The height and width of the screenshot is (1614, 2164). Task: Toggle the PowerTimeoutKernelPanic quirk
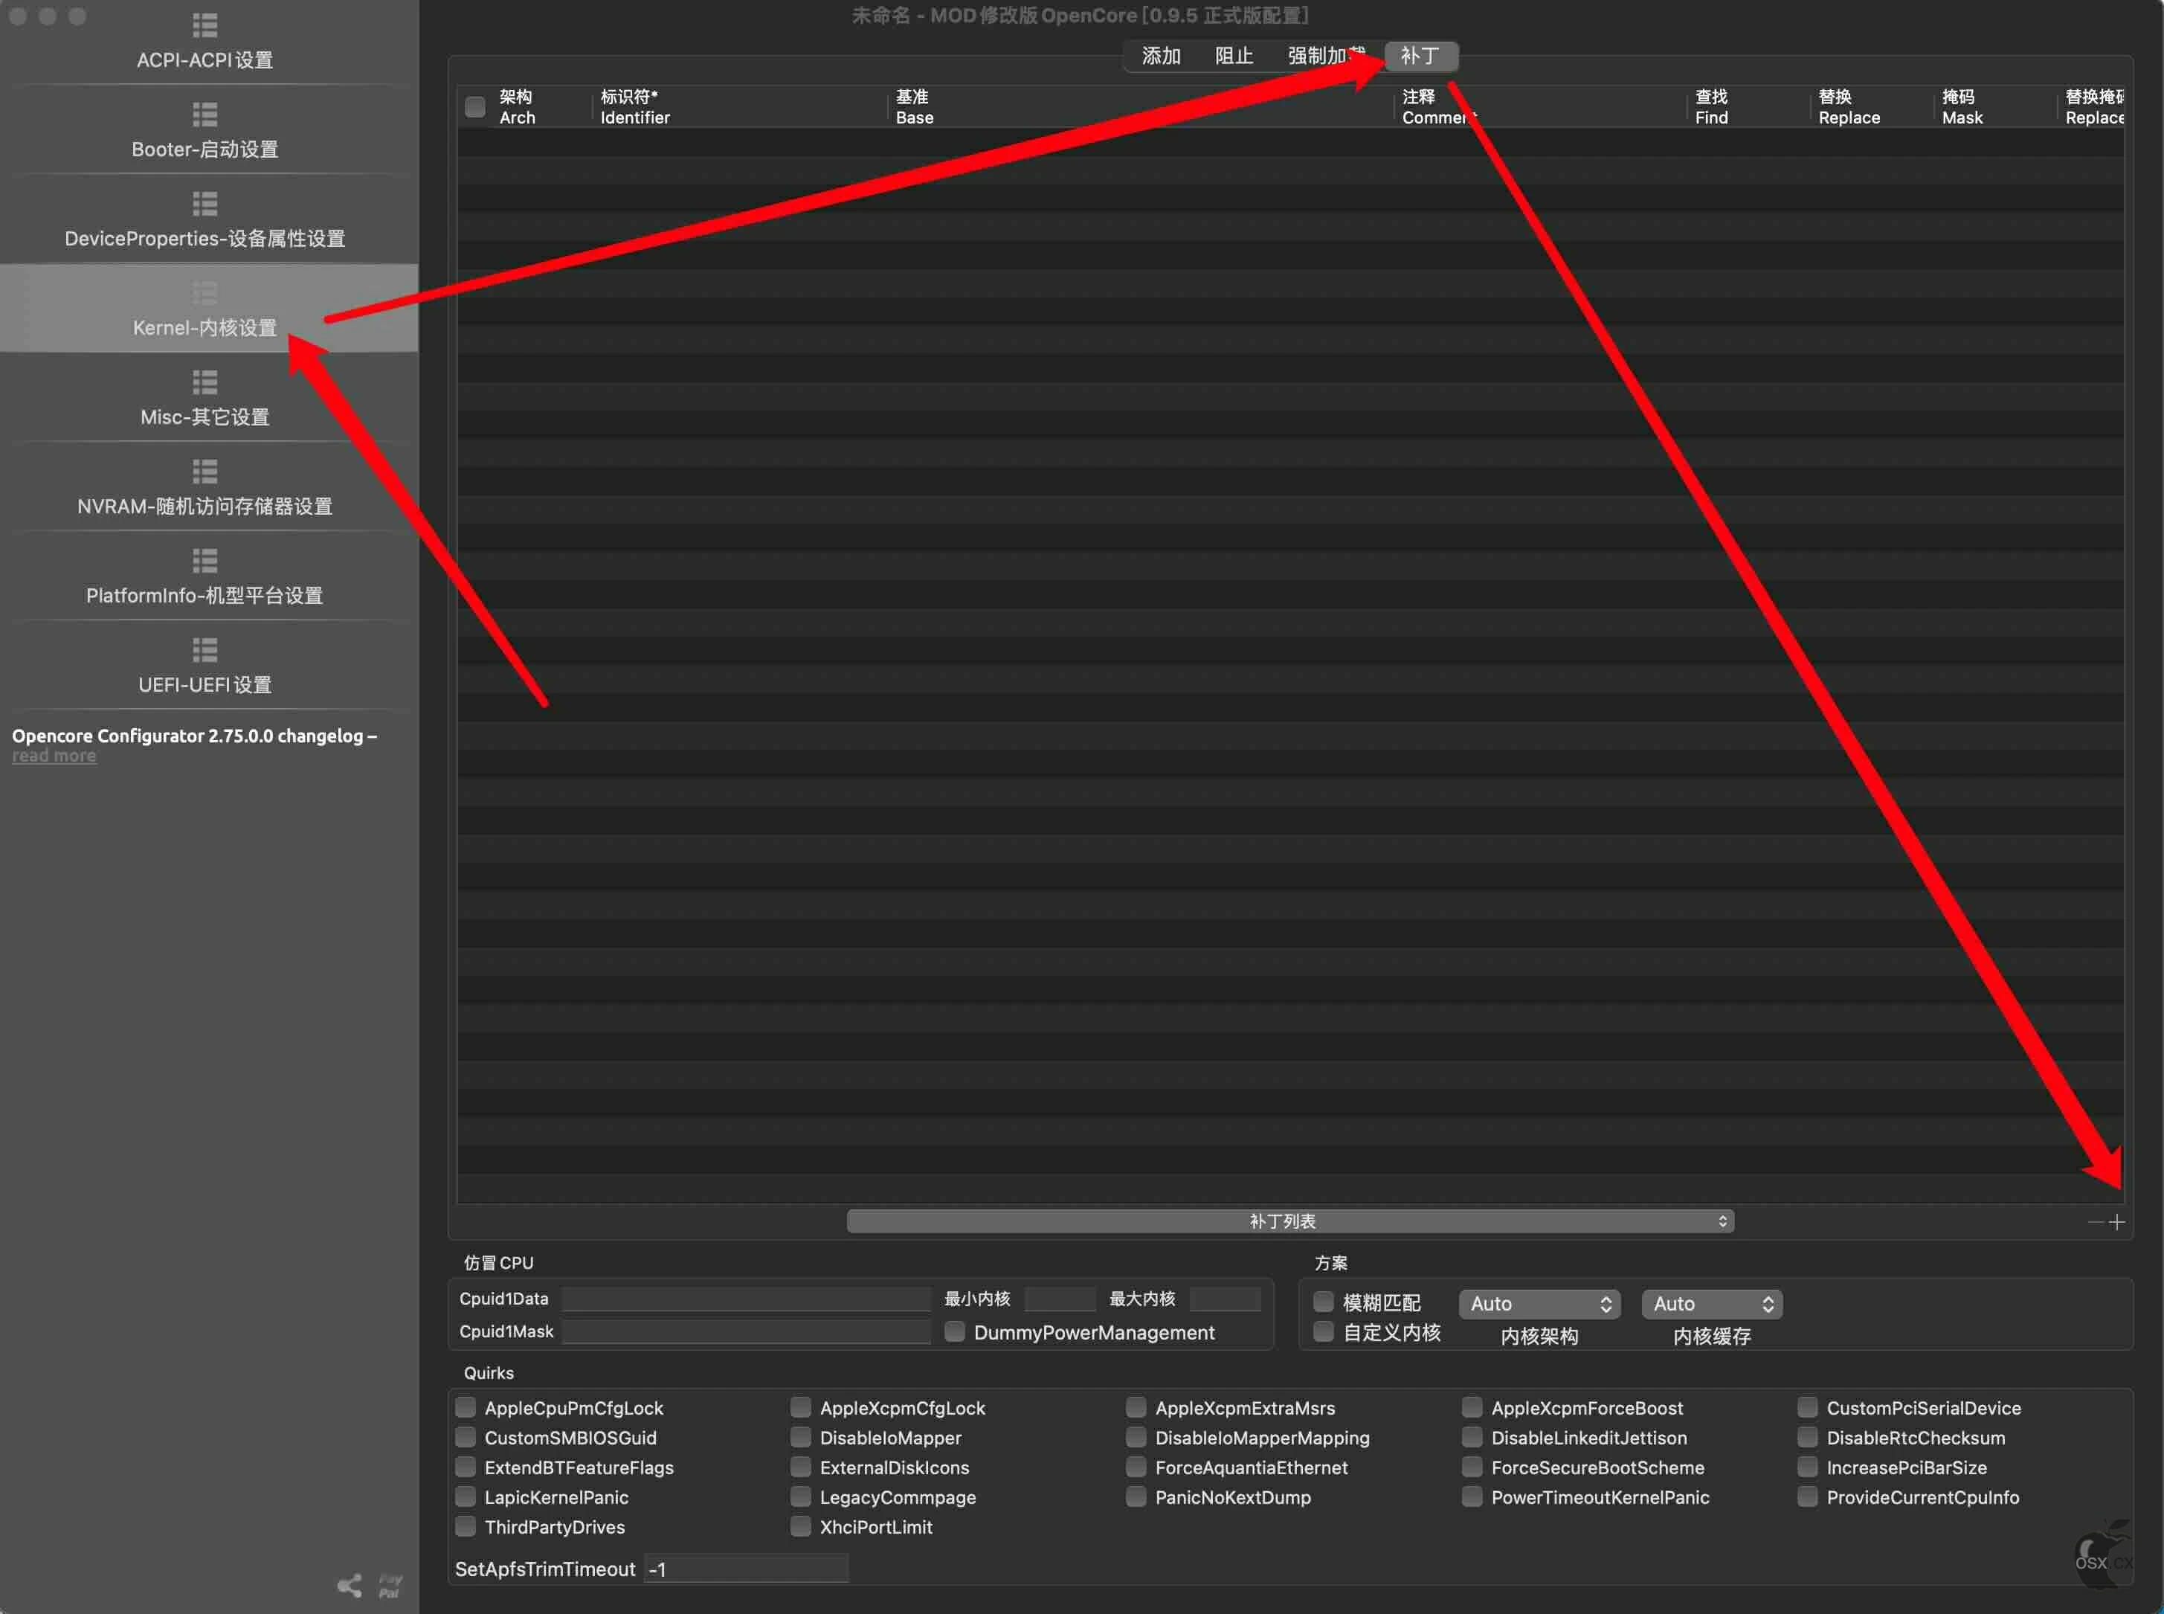coord(1472,1496)
